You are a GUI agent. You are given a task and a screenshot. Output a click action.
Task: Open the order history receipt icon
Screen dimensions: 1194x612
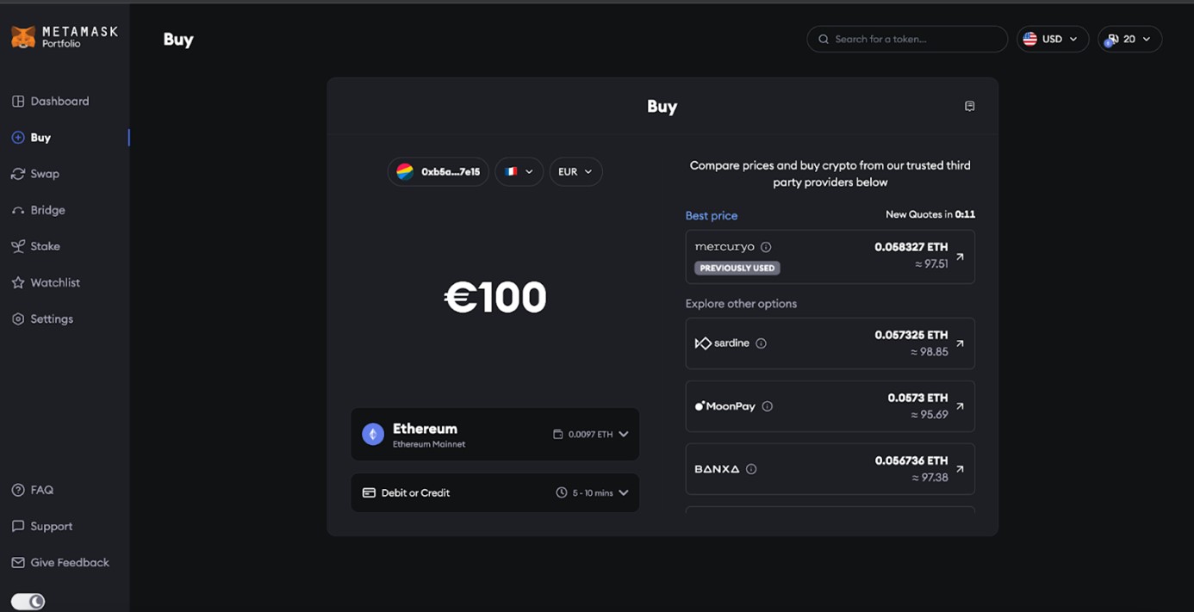coord(969,106)
